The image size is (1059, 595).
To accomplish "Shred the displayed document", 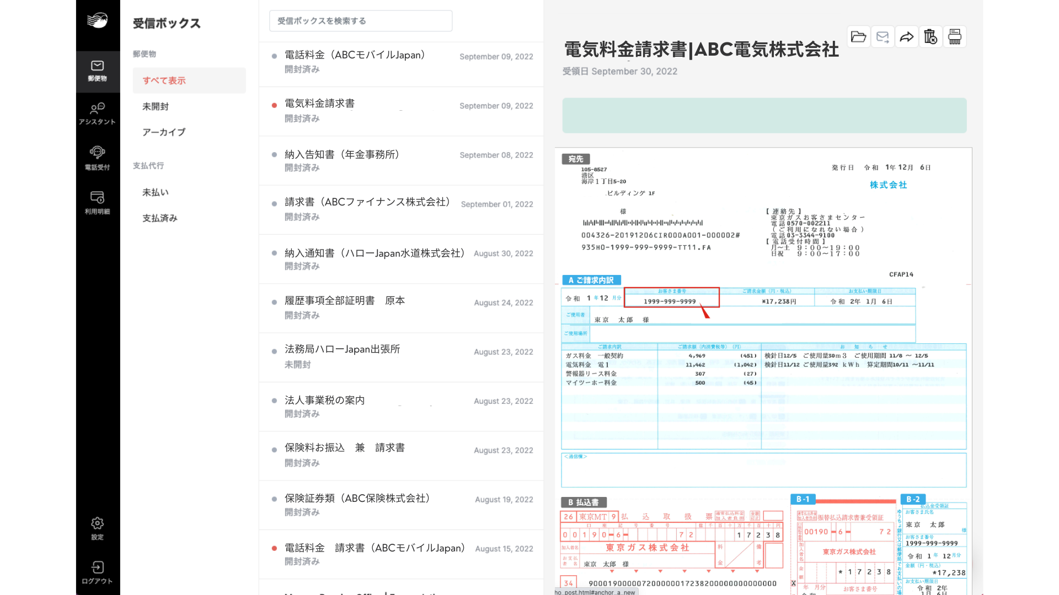I will 955,36.
